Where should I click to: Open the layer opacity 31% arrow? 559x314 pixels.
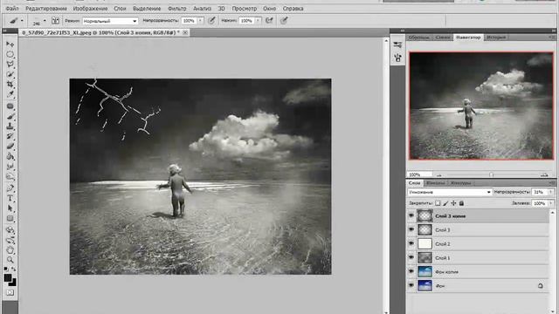(551, 192)
